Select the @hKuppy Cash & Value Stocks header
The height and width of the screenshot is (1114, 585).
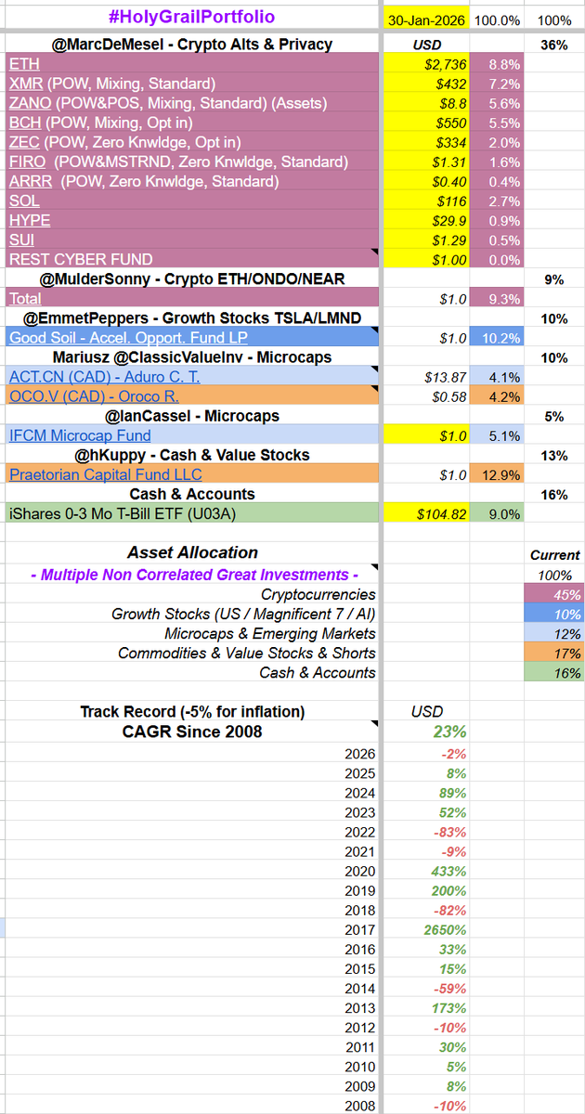tap(193, 455)
